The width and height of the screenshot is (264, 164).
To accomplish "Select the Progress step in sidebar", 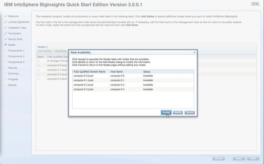I will click(x=13, y=79).
